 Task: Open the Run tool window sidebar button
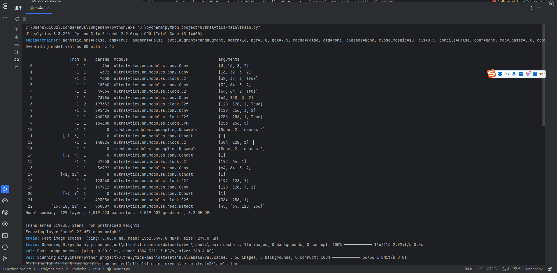pyautogui.click(x=5, y=189)
